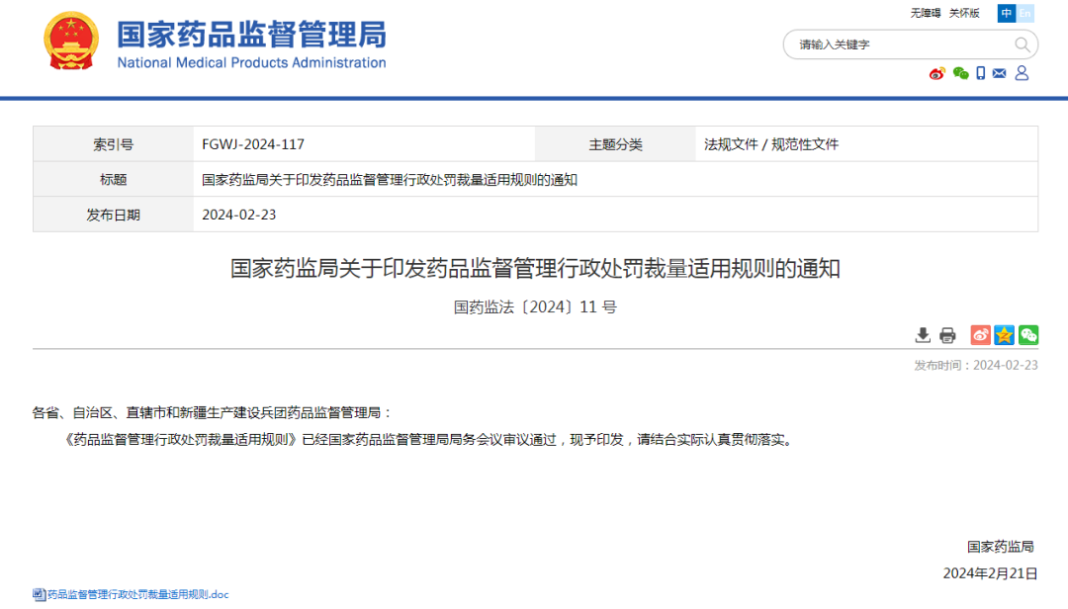Click the article headline 国家药监局关于印发…的通知
Screen dimensions: 1068x609
pyautogui.click(x=535, y=268)
